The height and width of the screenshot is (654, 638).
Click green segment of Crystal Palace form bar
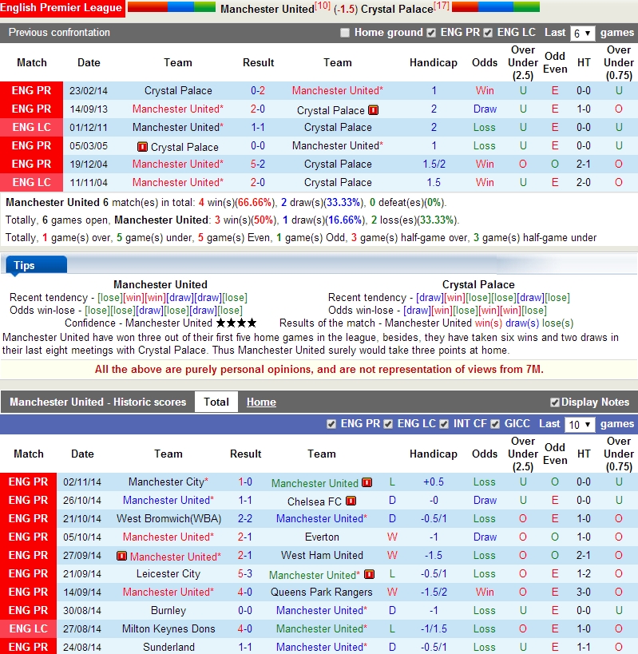(526, 6)
